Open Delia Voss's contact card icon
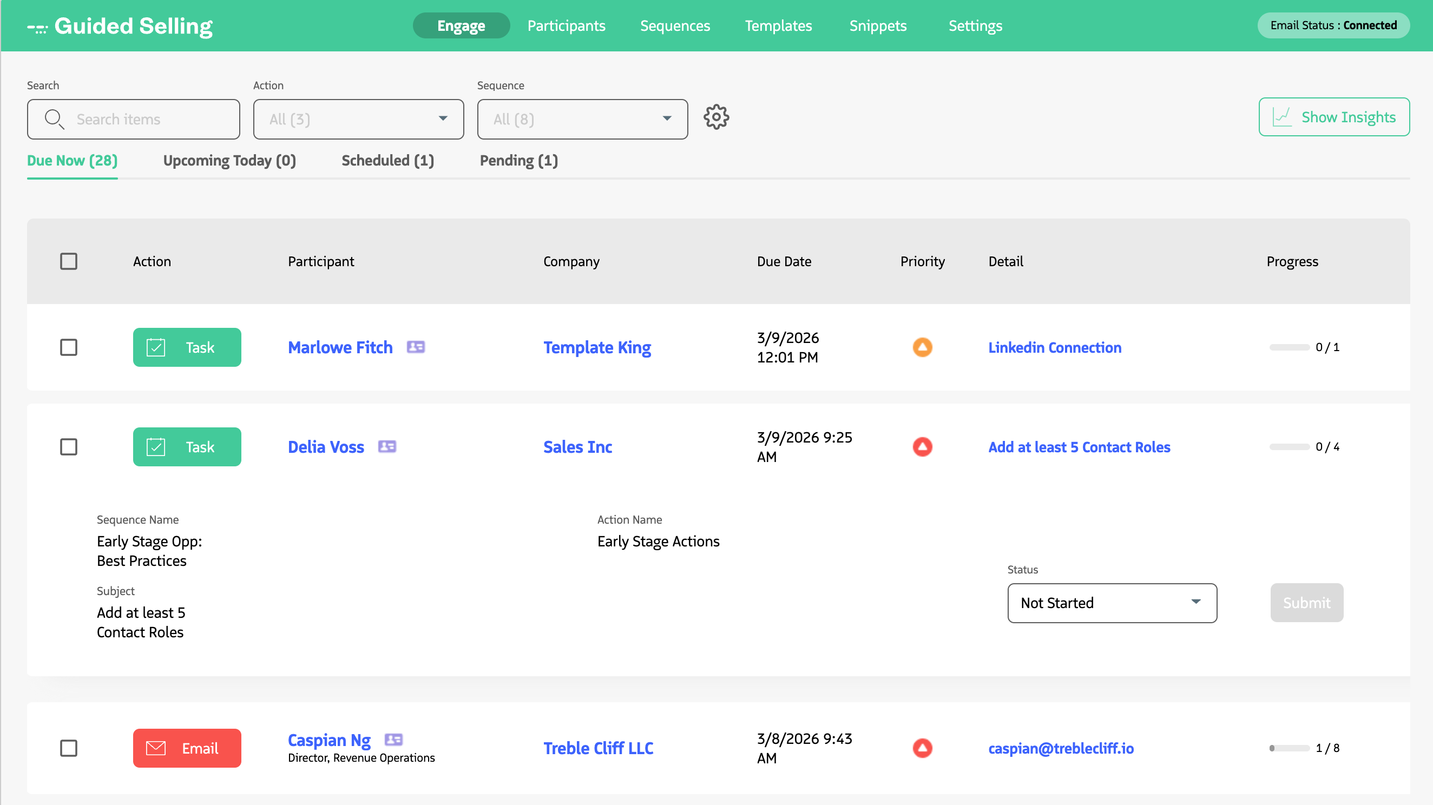The width and height of the screenshot is (1433, 805). (387, 446)
